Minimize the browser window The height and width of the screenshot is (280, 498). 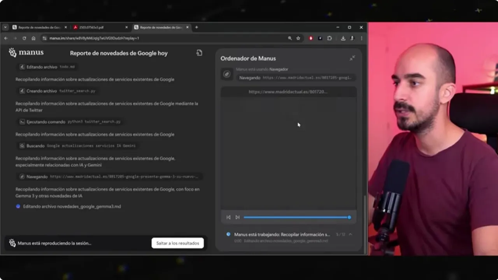tap(338, 27)
